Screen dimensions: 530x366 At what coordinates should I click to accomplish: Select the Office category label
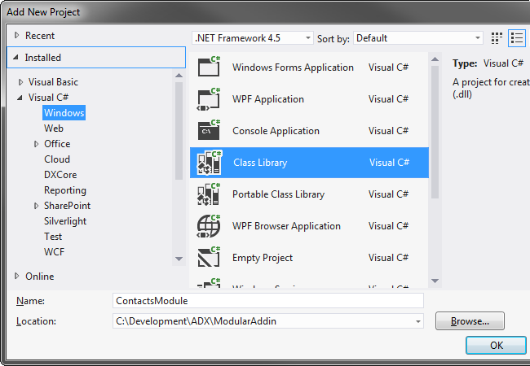pos(57,144)
